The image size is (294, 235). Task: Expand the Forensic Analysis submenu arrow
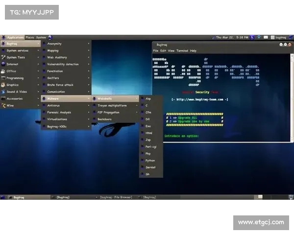[x=89, y=113]
